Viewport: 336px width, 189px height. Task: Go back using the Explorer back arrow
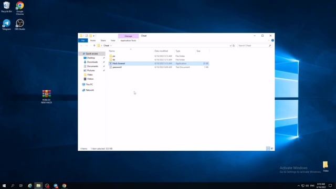coord(81,46)
